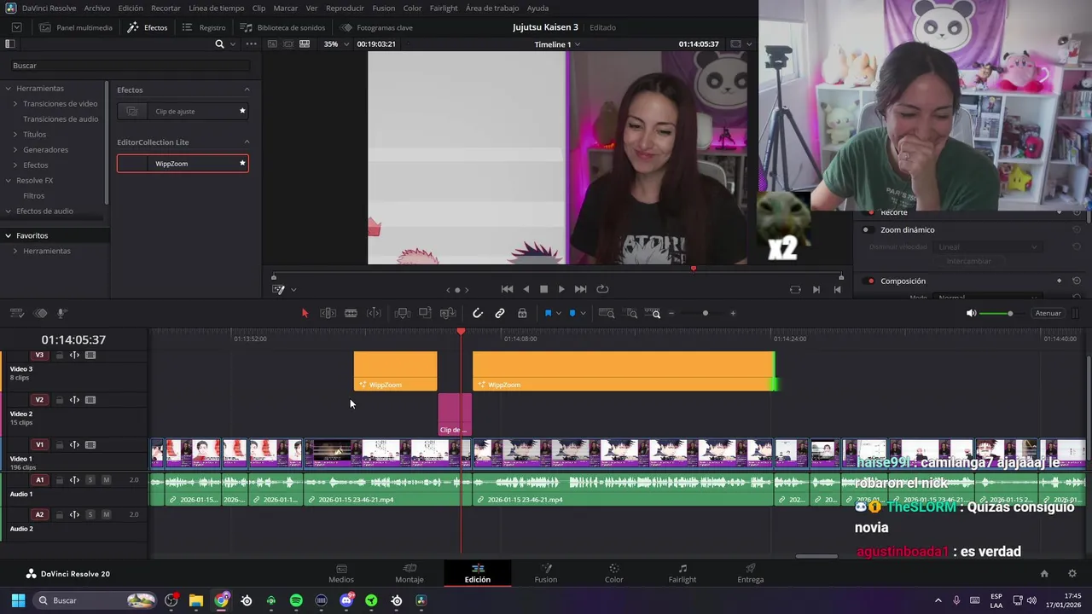This screenshot has height=614, width=1092.
Task: Open the Ayuda menu
Action: coord(538,8)
